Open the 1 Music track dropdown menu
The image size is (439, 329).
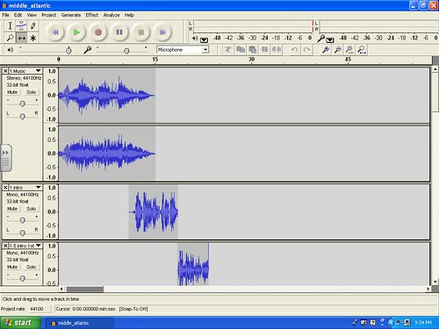coord(39,71)
